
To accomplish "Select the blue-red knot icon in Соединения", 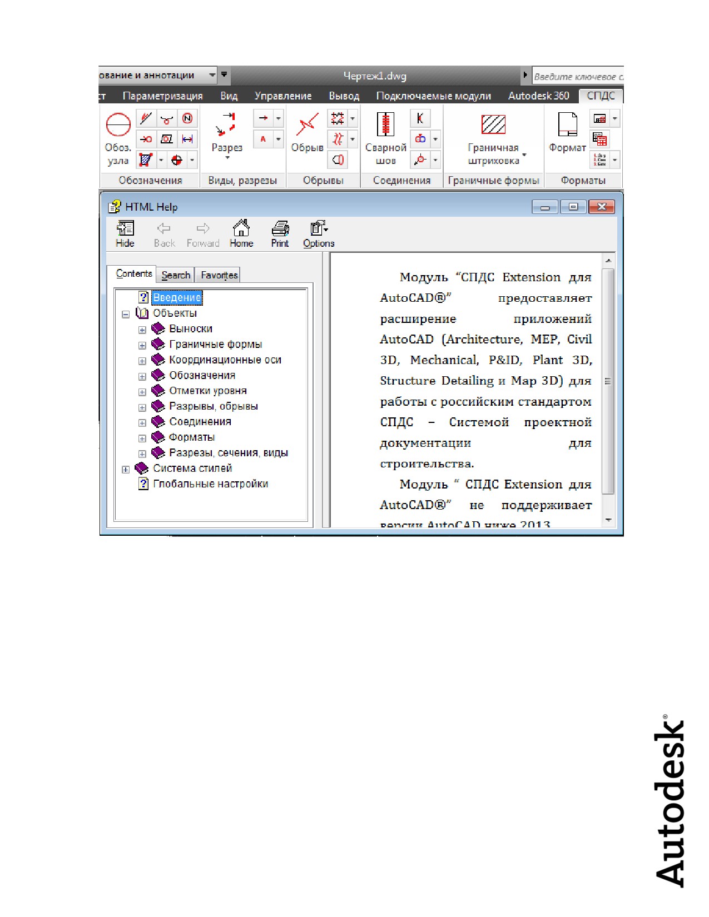I will [420, 139].
